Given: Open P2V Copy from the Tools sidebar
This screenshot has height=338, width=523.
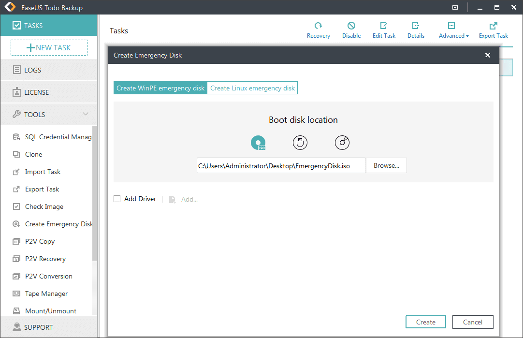Looking at the screenshot, I should coord(39,241).
